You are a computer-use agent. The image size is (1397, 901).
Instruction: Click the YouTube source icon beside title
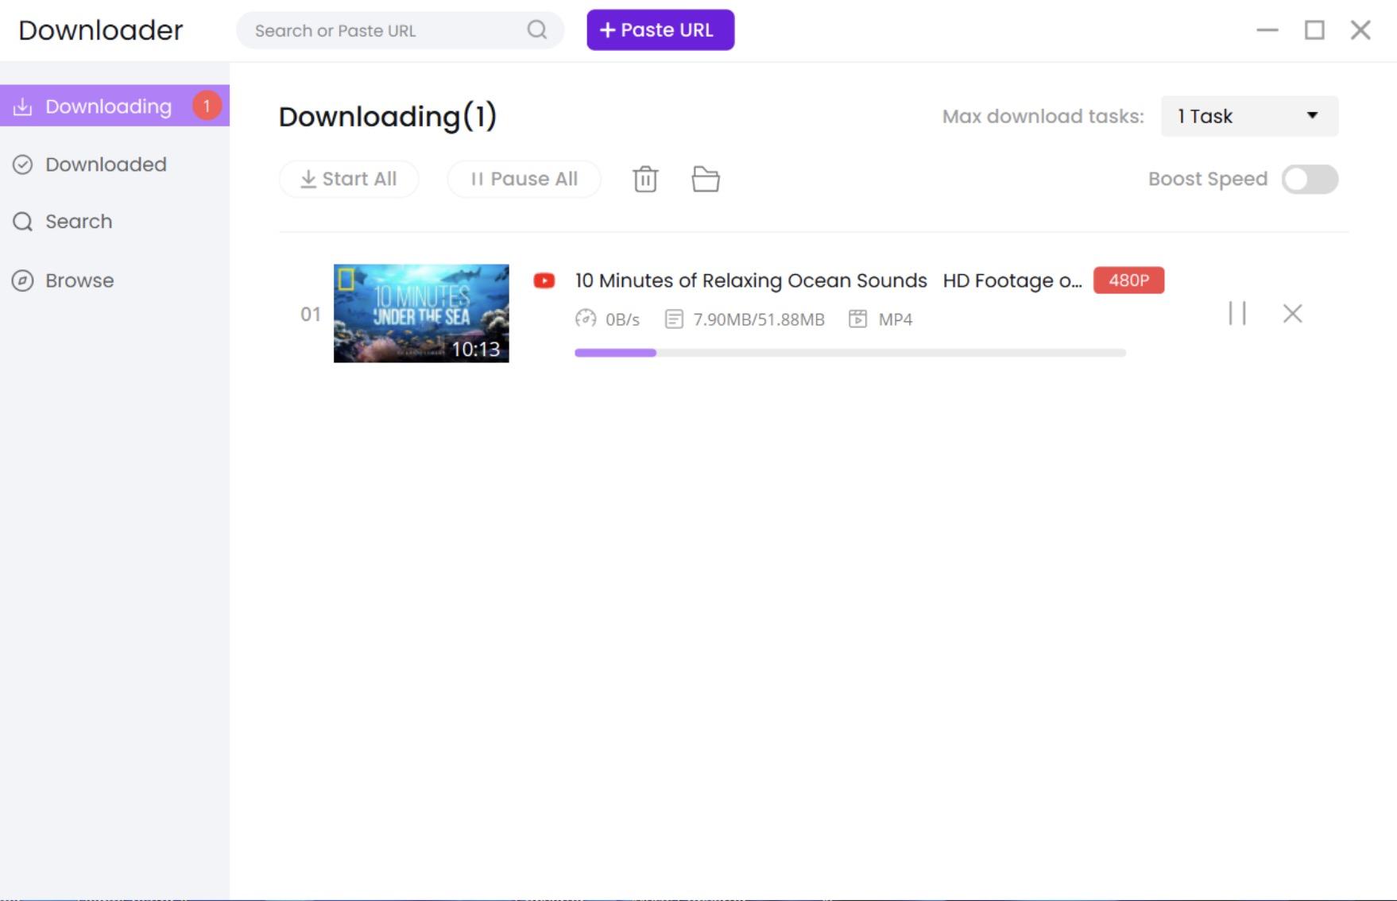pyautogui.click(x=544, y=281)
